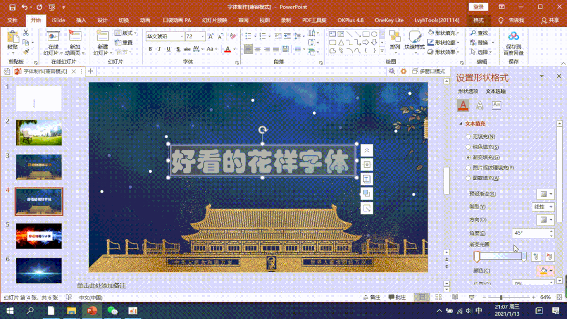This screenshot has width=567, height=319.
Task: Click Replace (替换) in editing group
Action: click(480, 43)
